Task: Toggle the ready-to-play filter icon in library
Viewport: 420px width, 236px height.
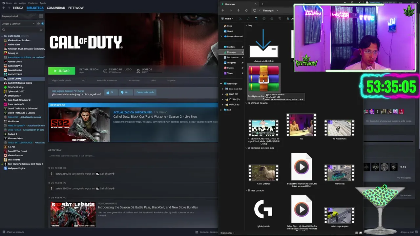Action: click(x=43, y=24)
